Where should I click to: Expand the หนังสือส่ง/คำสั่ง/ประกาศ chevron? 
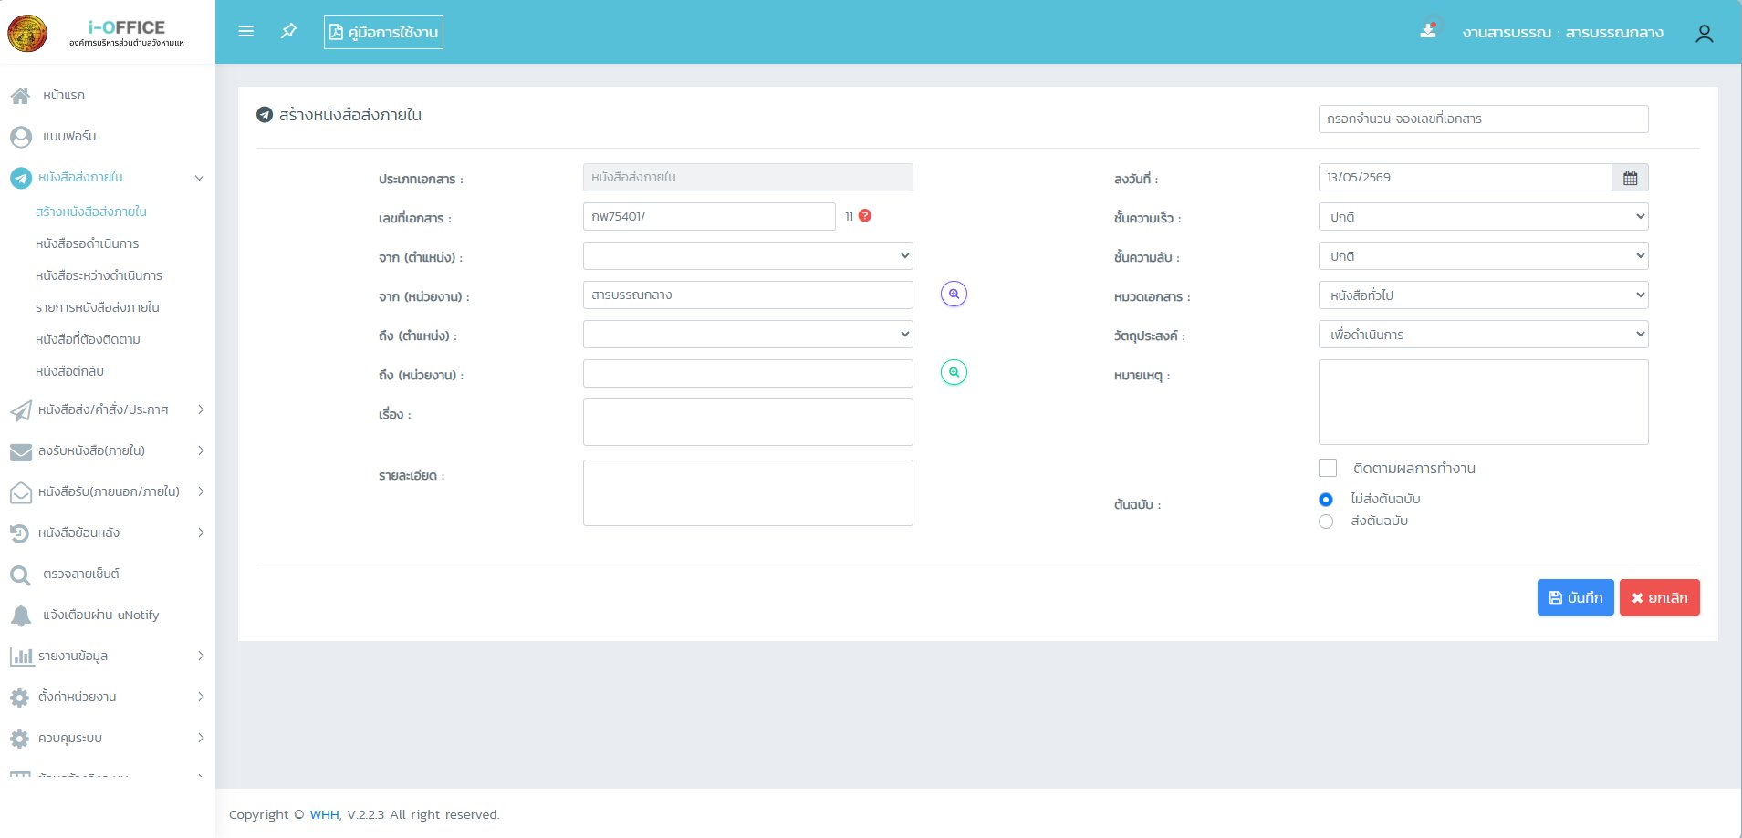coord(201,410)
